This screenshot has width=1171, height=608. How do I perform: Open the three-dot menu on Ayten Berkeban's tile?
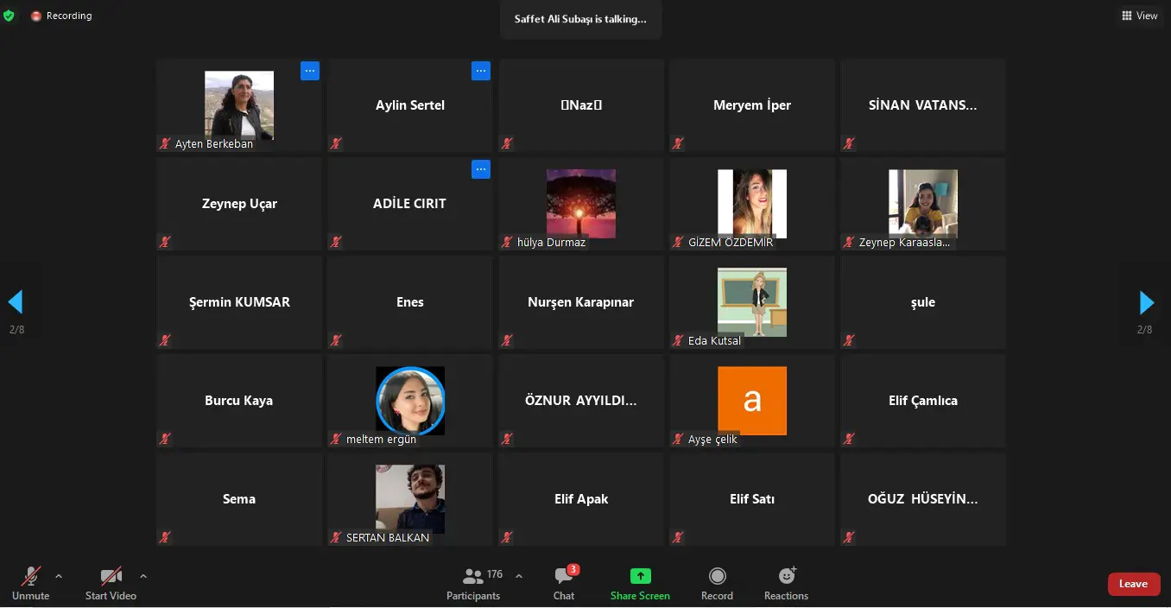point(310,71)
